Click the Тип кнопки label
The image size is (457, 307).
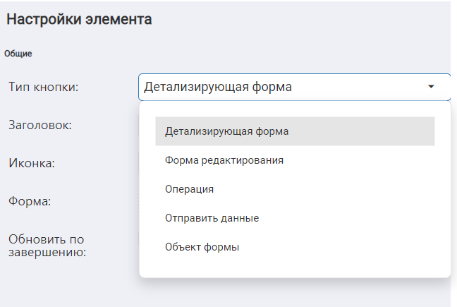tap(43, 87)
